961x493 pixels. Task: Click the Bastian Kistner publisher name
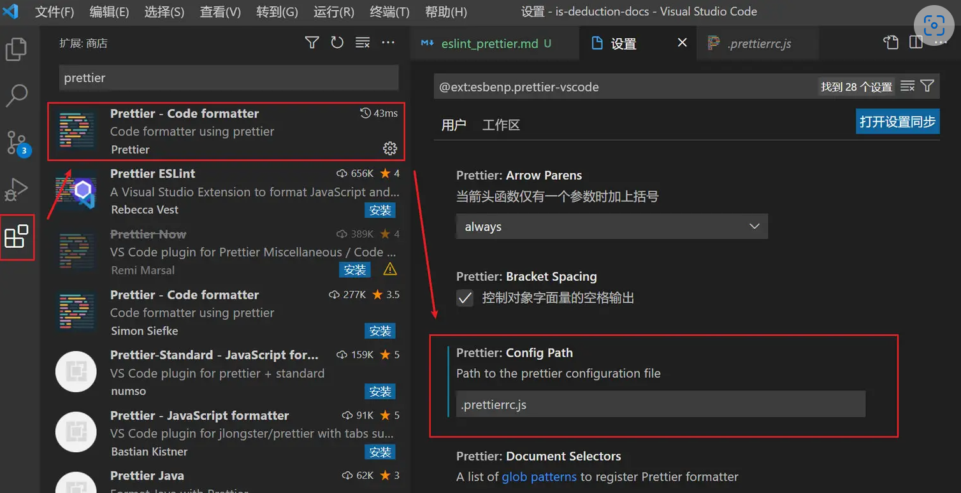[149, 452]
